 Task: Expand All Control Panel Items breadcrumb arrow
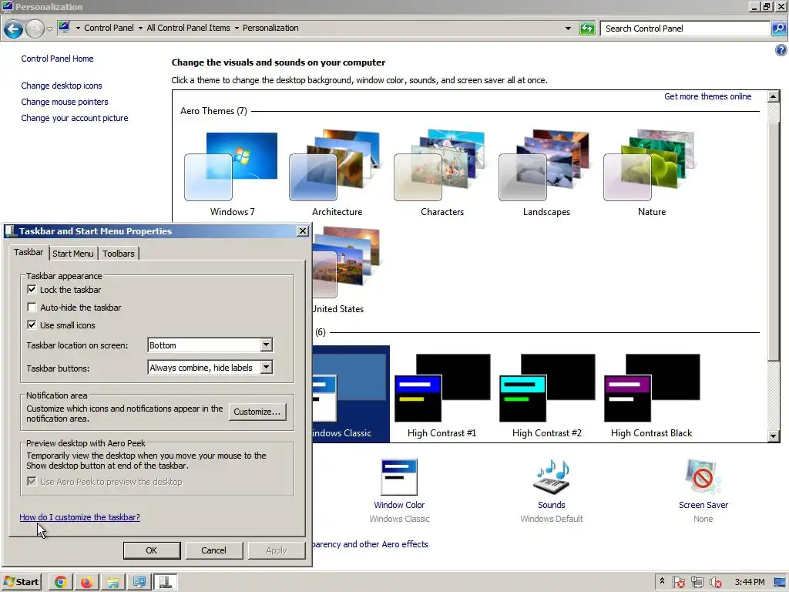tap(237, 29)
